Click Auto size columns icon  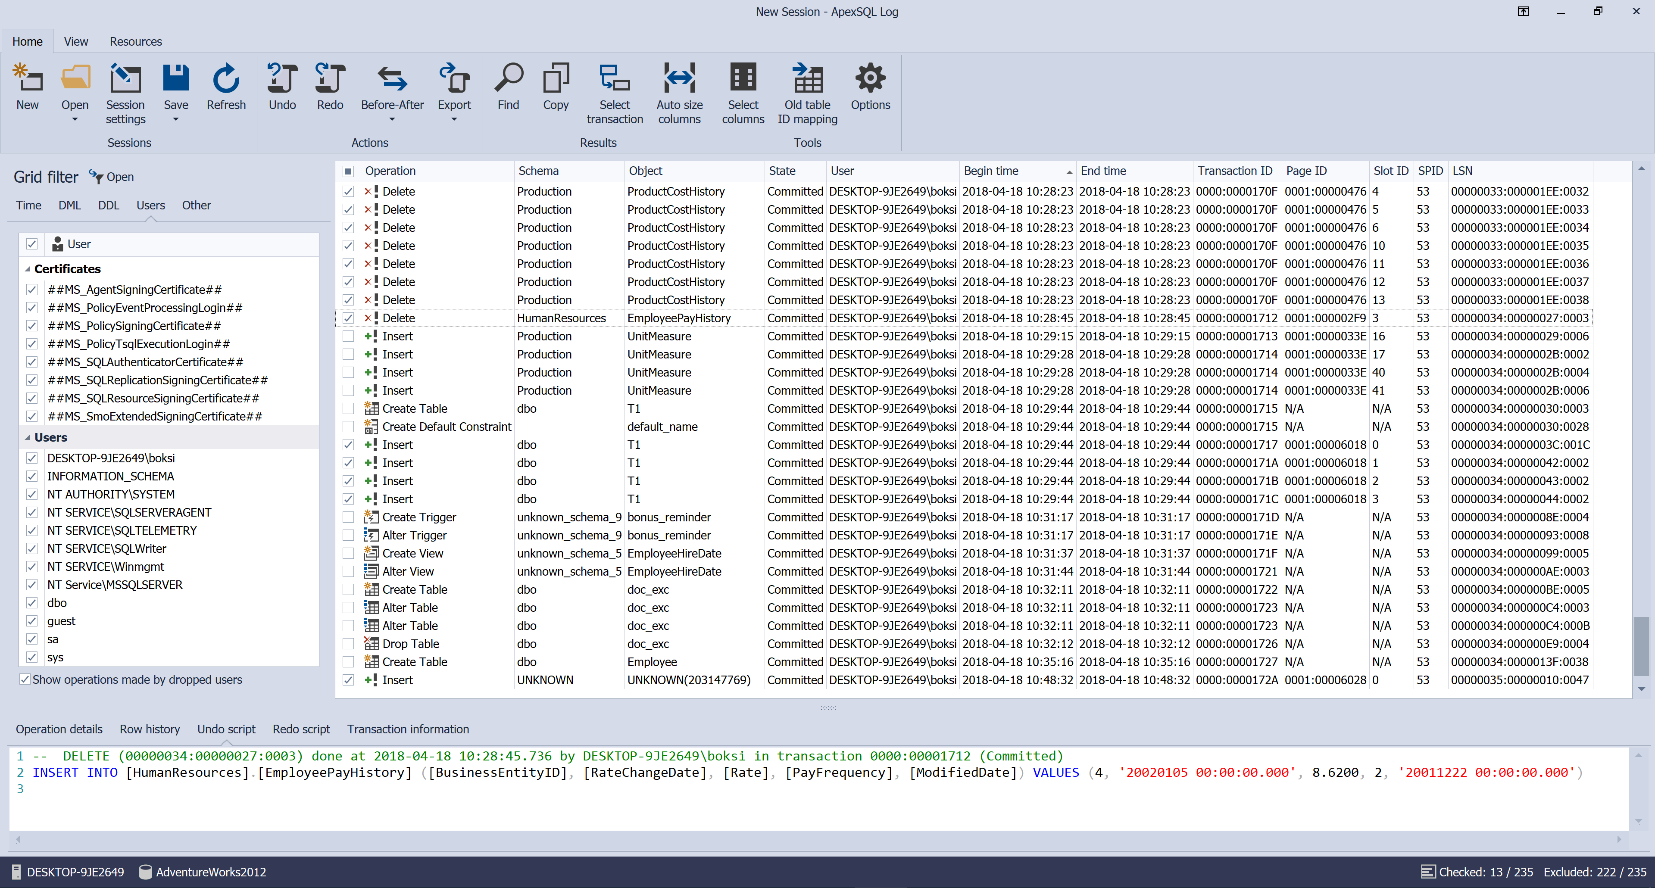679,78
